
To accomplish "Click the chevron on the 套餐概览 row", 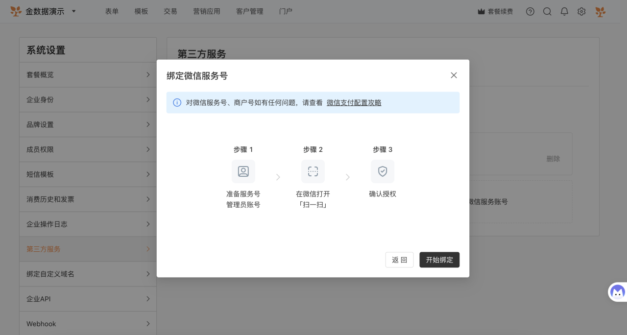I will pos(148,74).
